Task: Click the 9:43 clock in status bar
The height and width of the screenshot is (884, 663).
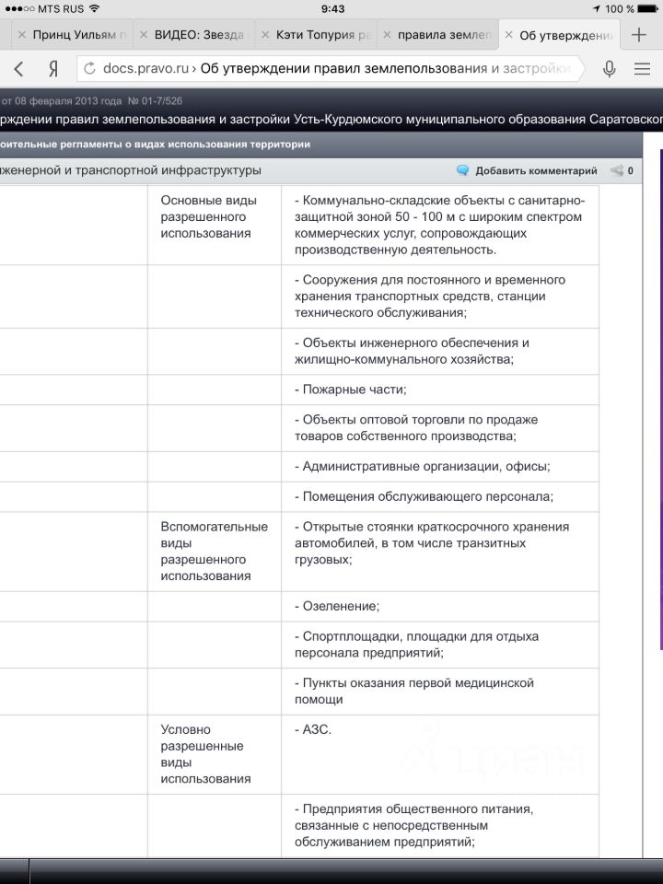Action: click(x=332, y=9)
